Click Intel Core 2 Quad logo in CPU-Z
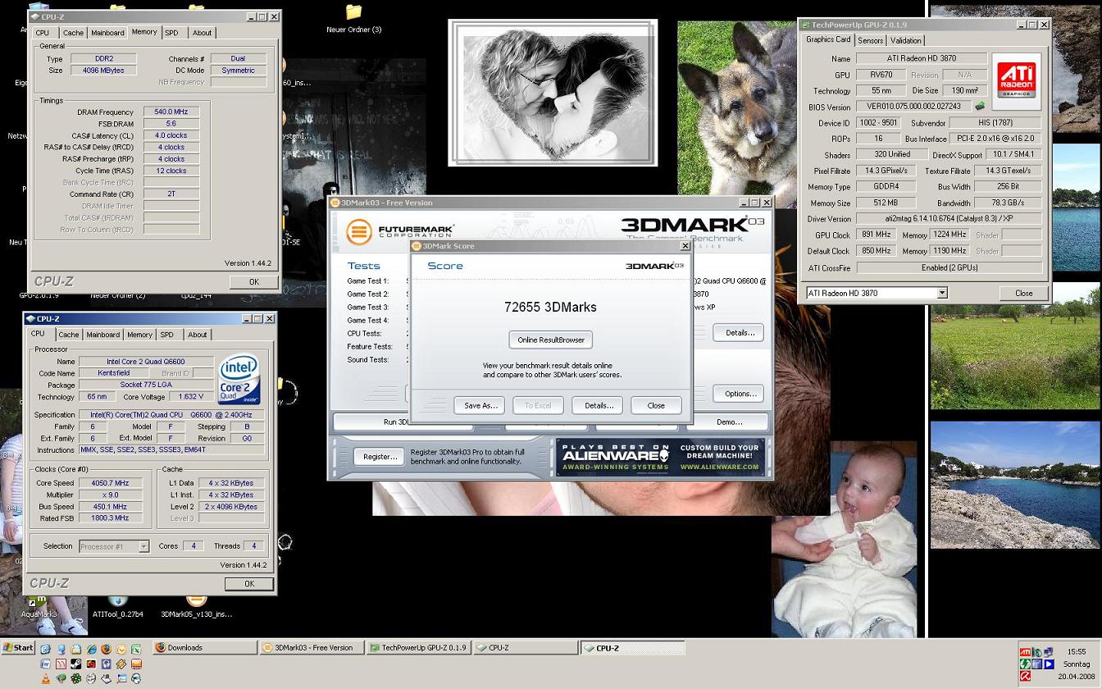The width and height of the screenshot is (1102, 689). pos(239,379)
